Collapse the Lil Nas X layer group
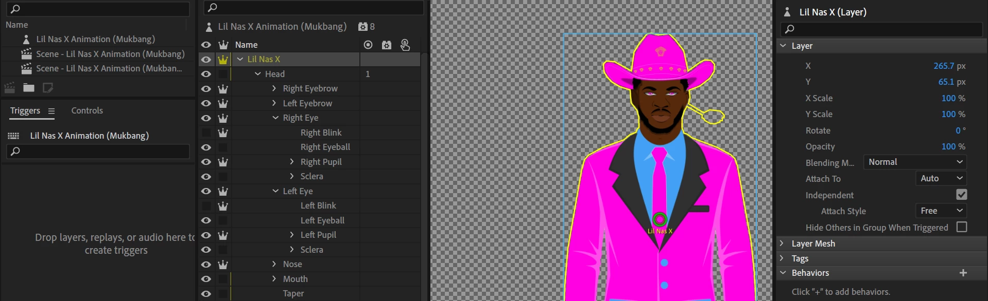This screenshot has width=988, height=301. pyautogui.click(x=240, y=59)
